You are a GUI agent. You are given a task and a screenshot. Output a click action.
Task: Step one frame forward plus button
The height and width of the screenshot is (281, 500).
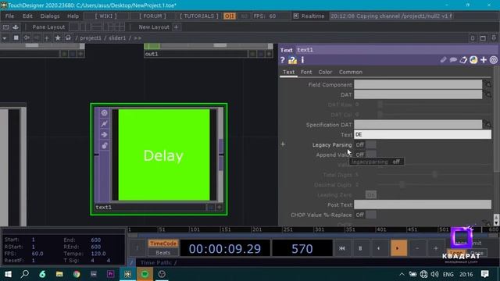436,248
